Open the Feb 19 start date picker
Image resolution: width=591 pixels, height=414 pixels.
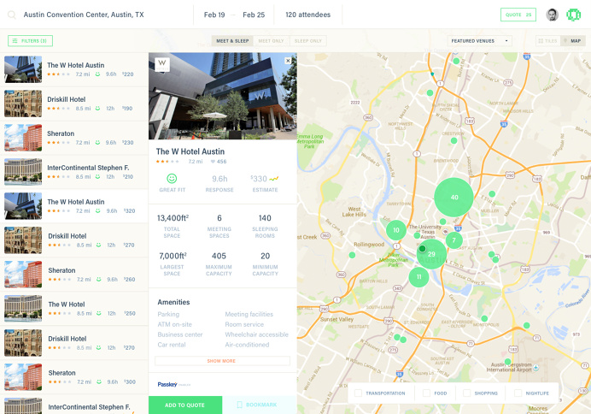214,15
